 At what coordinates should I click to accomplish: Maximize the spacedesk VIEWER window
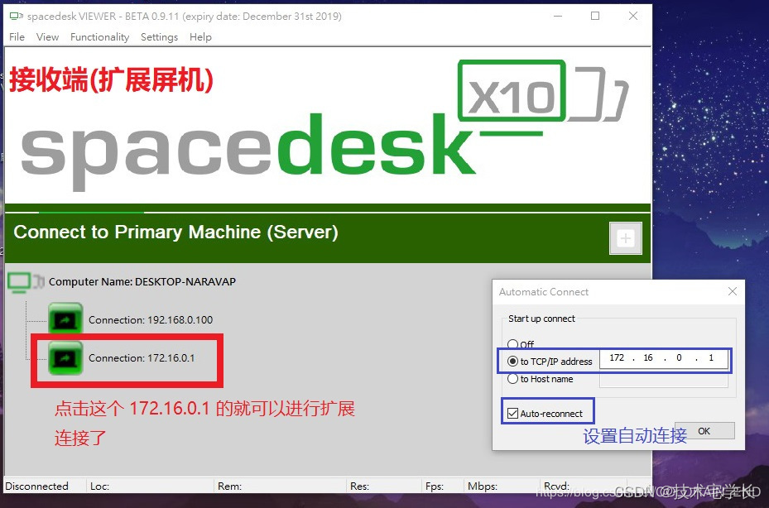pos(595,17)
